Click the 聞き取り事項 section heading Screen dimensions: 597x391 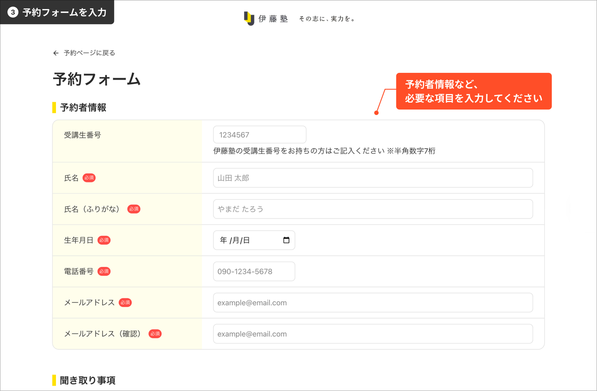click(x=87, y=380)
